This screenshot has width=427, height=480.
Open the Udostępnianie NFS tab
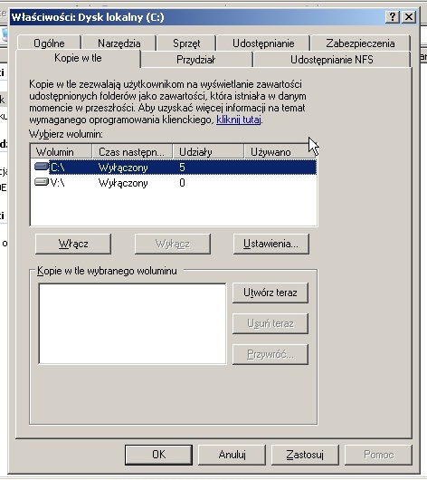coord(332,60)
